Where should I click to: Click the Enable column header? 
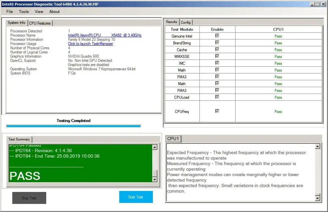point(217,29)
